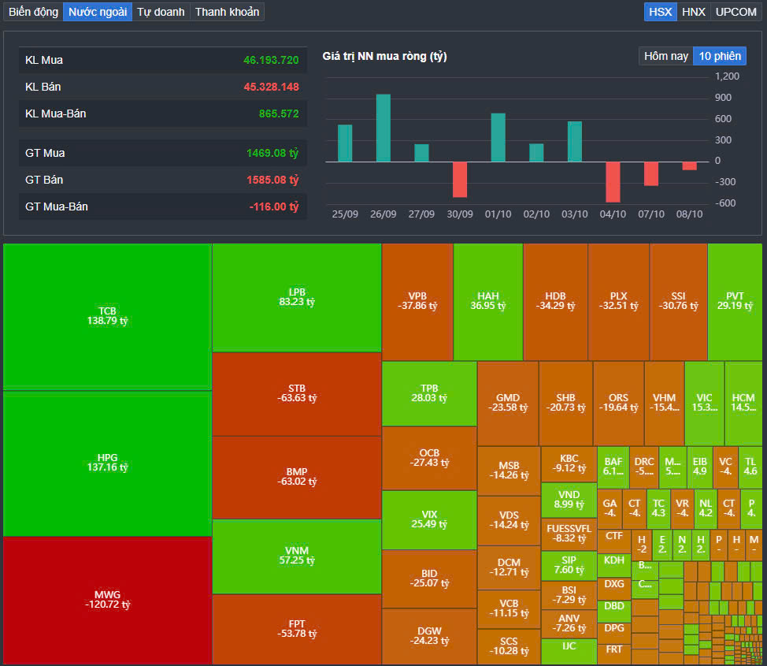
Task: Switch to the HNX exchange tab
Action: tap(694, 12)
